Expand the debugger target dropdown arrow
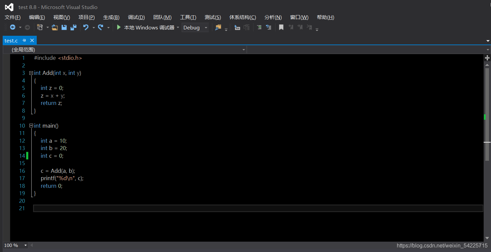This screenshot has width=491, height=252. click(178, 27)
